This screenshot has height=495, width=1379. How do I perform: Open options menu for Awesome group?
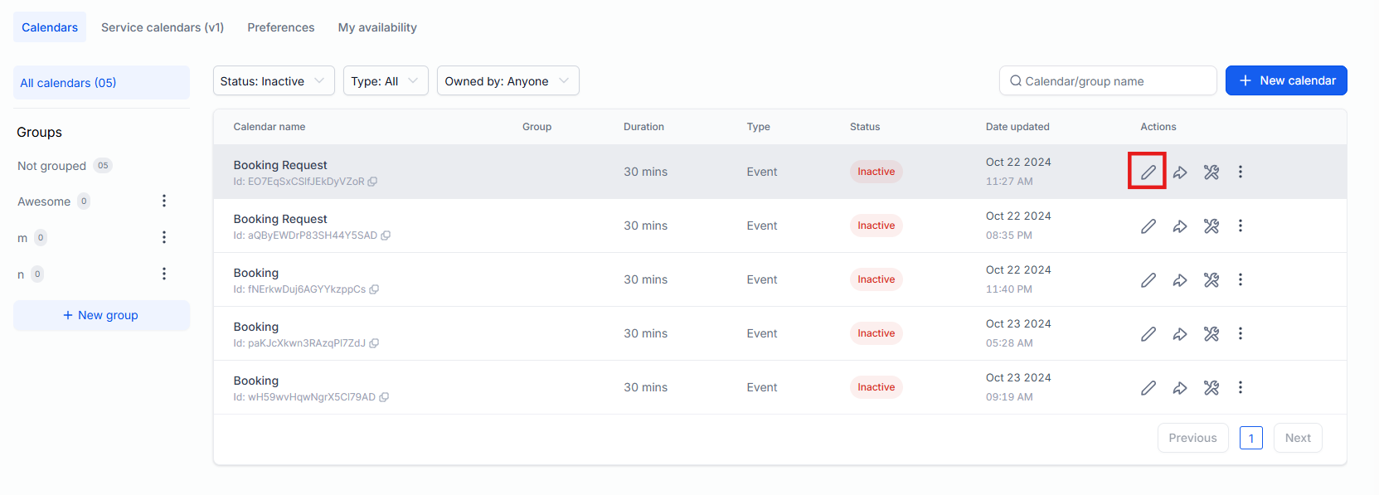pyautogui.click(x=164, y=201)
